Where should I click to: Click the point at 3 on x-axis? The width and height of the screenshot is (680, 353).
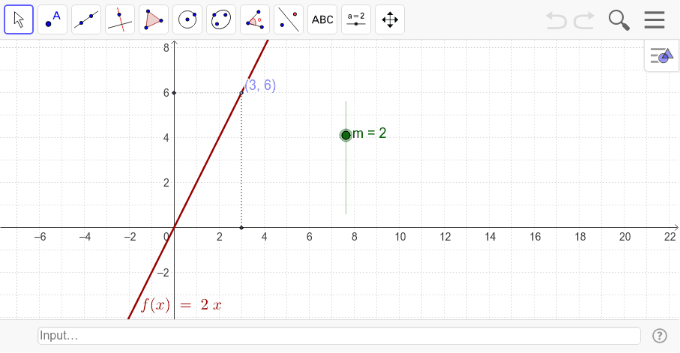tap(241, 228)
